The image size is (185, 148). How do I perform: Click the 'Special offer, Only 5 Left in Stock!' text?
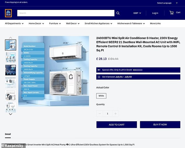click(x=117, y=70)
